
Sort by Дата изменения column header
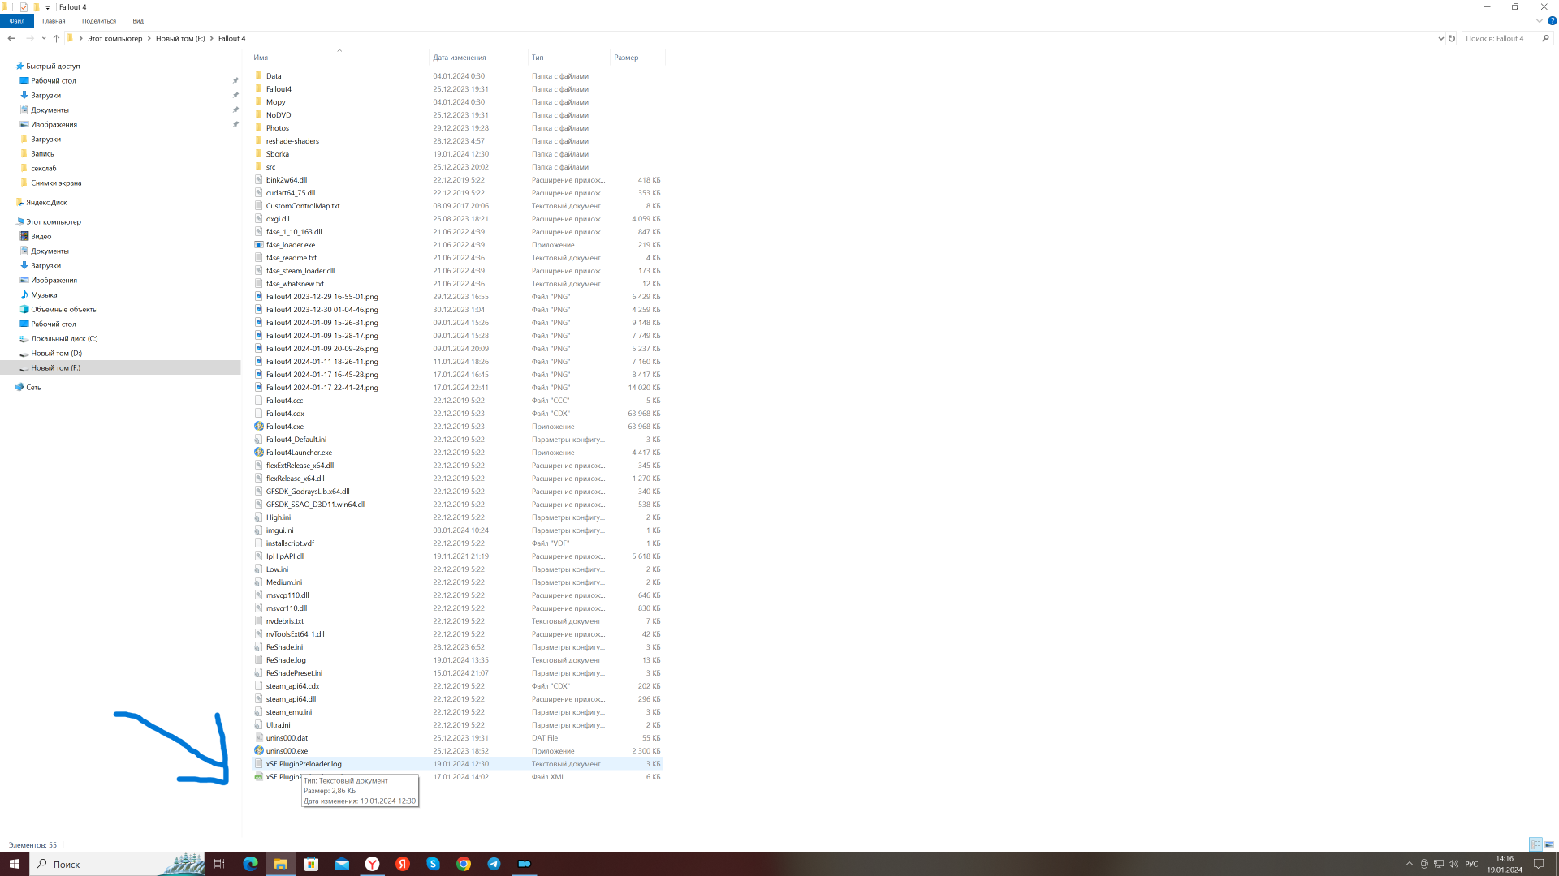pos(460,58)
